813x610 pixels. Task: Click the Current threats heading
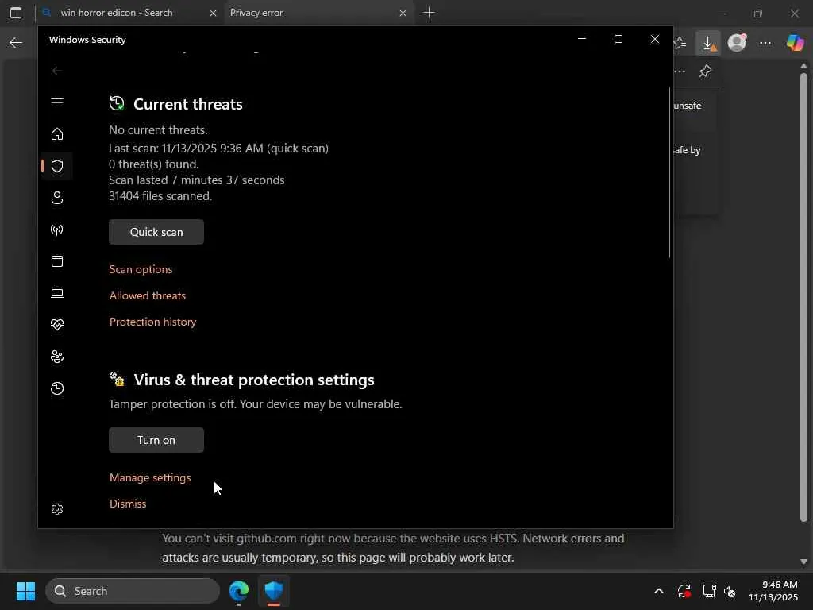[187, 104]
